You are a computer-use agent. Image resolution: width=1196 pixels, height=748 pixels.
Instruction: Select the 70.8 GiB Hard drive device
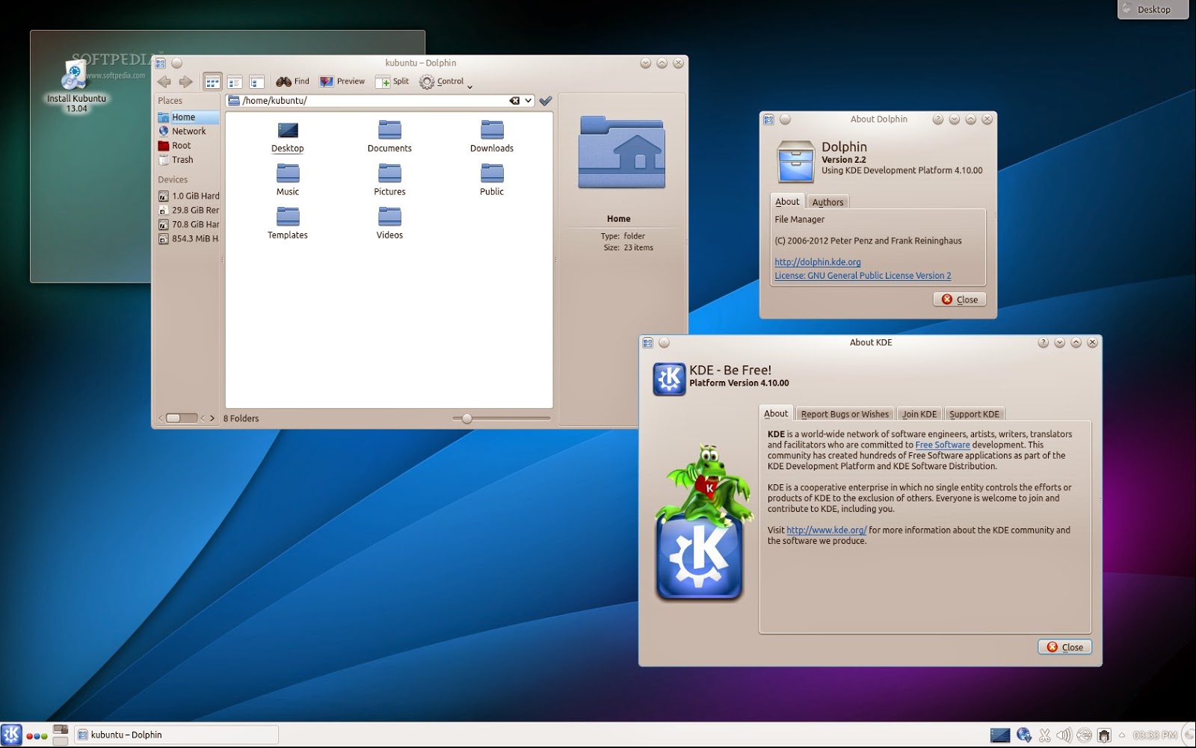click(x=188, y=224)
